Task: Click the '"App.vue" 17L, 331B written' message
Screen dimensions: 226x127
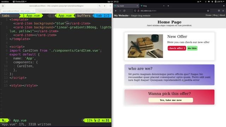Action: [26, 124]
